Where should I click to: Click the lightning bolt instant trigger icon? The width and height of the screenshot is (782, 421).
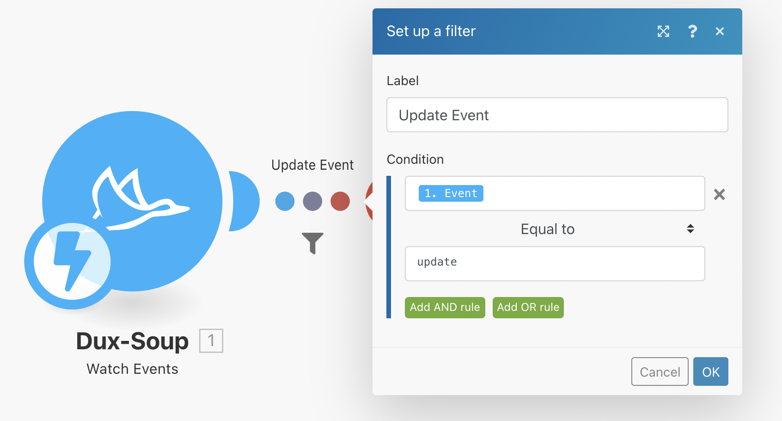(x=72, y=262)
